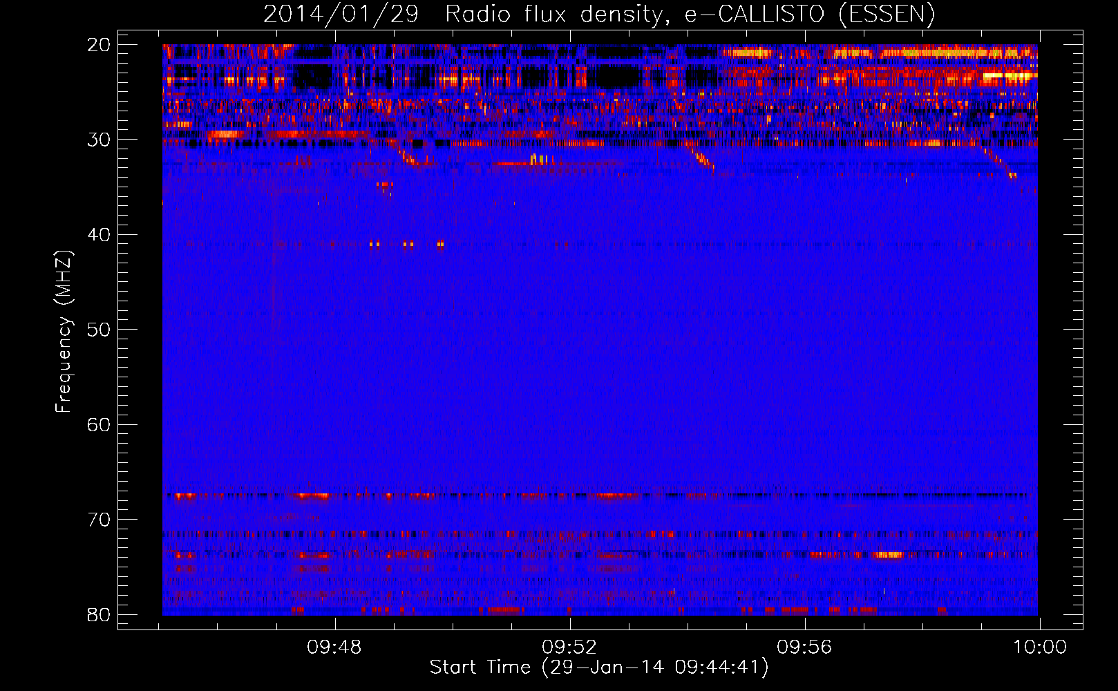Image resolution: width=1118 pixels, height=691 pixels.
Task: Click the 30 frequency tick label
Action: pos(99,140)
